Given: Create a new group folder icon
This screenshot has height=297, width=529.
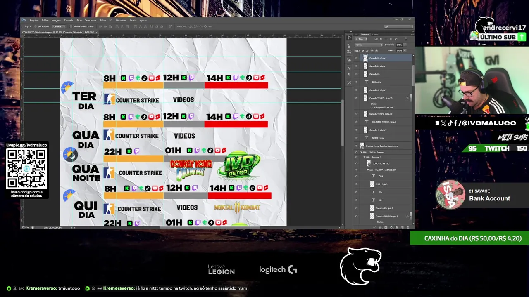Looking at the screenshot, I should pyautogui.click(x=397, y=227).
